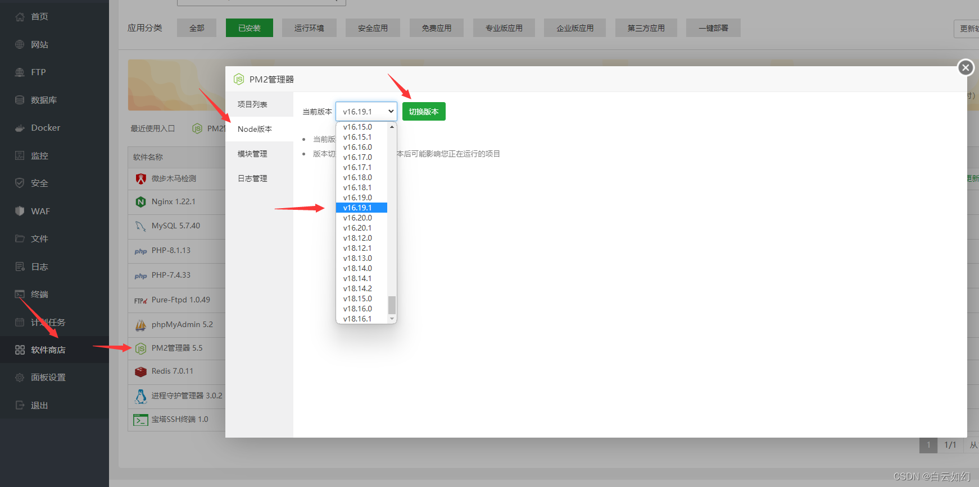This screenshot has width=979, height=487.
Task: Open the 模块管理 tab
Action: click(x=259, y=154)
